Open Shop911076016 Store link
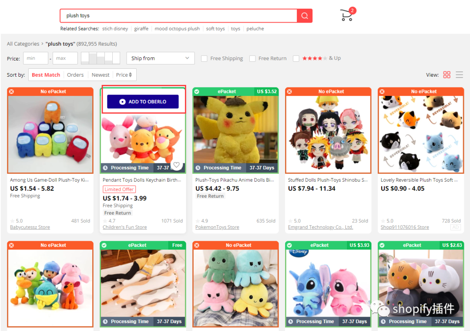The height and width of the screenshot is (331, 470). tap(405, 227)
